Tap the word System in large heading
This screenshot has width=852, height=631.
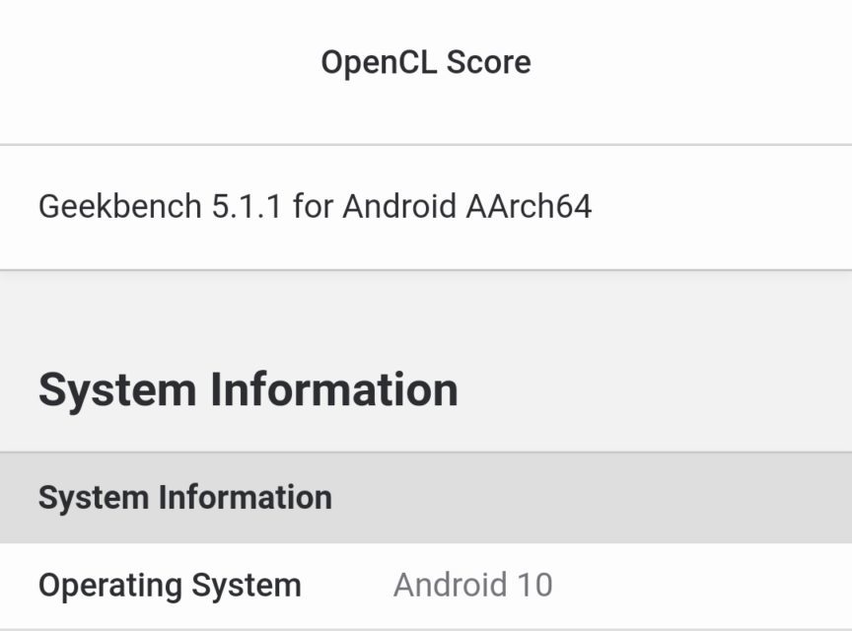pos(116,389)
